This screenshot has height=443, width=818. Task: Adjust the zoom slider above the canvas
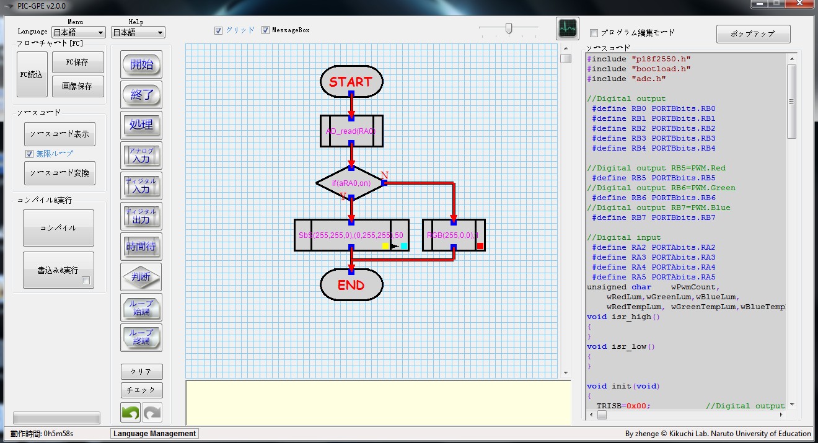[x=509, y=29]
